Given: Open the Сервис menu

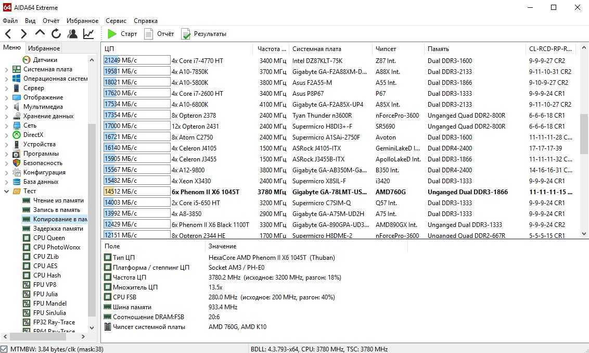Looking at the screenshot, I should [x=116, y=21].
